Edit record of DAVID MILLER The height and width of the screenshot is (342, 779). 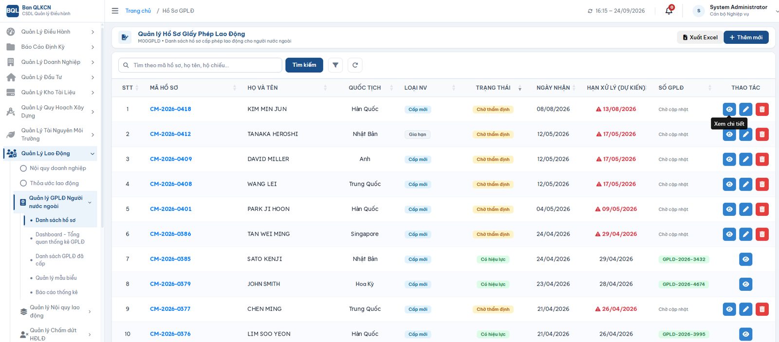[746, 159]
